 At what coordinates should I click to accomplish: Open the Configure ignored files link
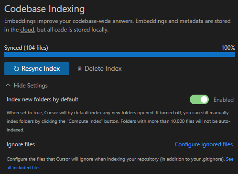[x=204, y=144]
